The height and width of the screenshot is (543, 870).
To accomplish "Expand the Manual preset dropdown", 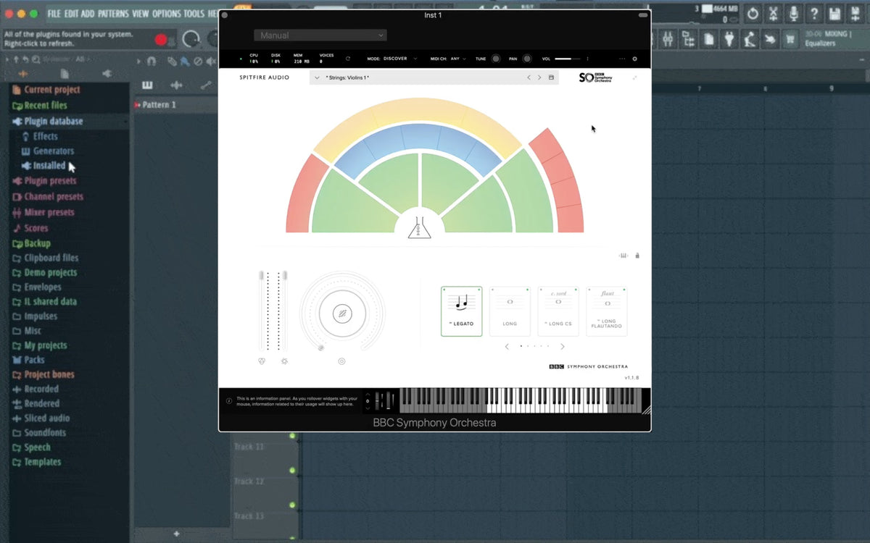I will 320,35.
